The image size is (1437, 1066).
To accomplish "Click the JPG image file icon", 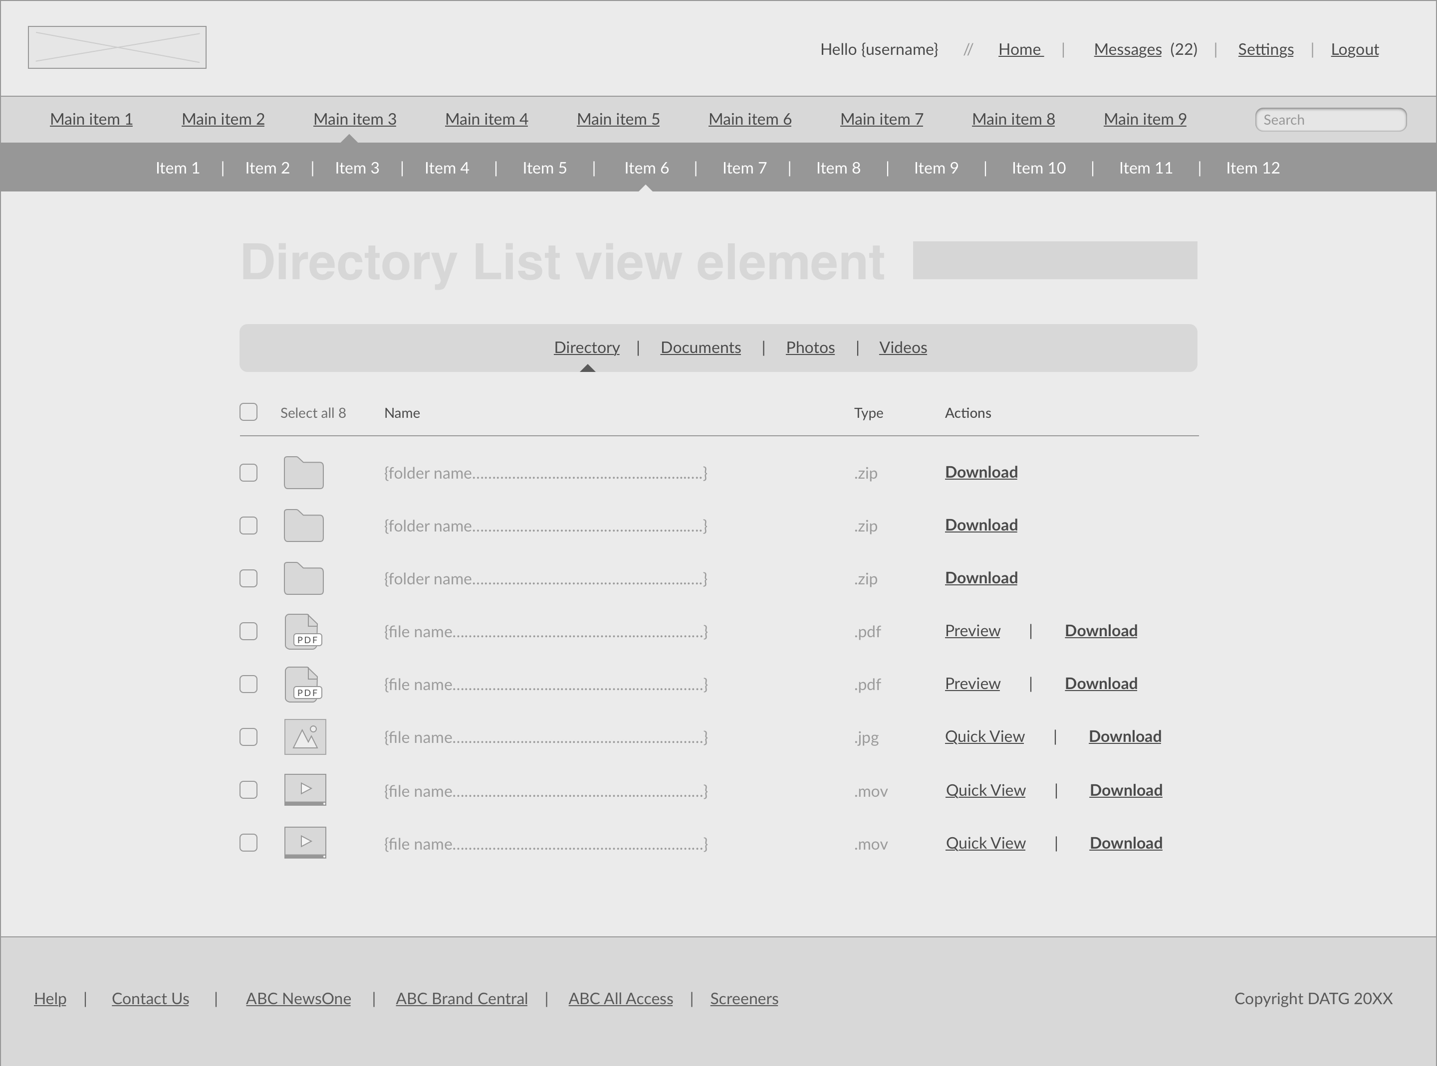I will pos(305,737).
